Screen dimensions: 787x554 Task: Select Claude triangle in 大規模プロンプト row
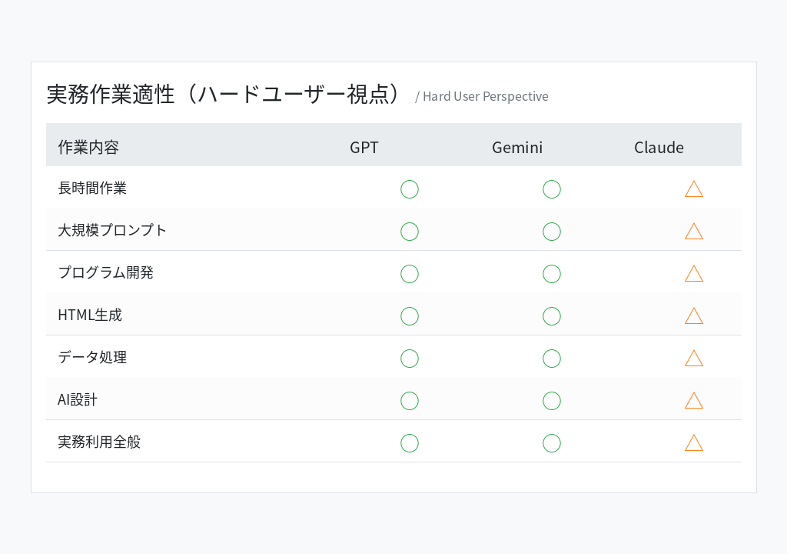pyautogui.click(x=694, y=232)
